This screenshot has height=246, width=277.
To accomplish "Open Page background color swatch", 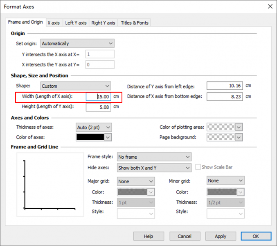I will point(225,137).
